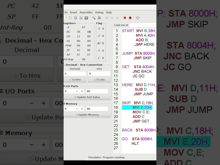Image resolution: width=220 pixels, height=165 pixels.
Task: Click the carry flag C value
Action: point(103,58)
